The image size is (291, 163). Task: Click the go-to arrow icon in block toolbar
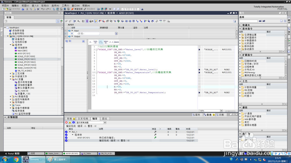[x=74, y=21]
